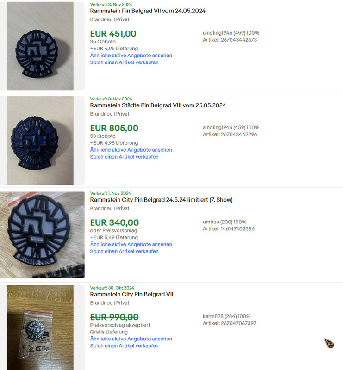The height and width of the screenshot is (370, 343).
Task: Click Ähnliche aktive Angebote ansehen under EUR 451,00
Action: point(131,55)
